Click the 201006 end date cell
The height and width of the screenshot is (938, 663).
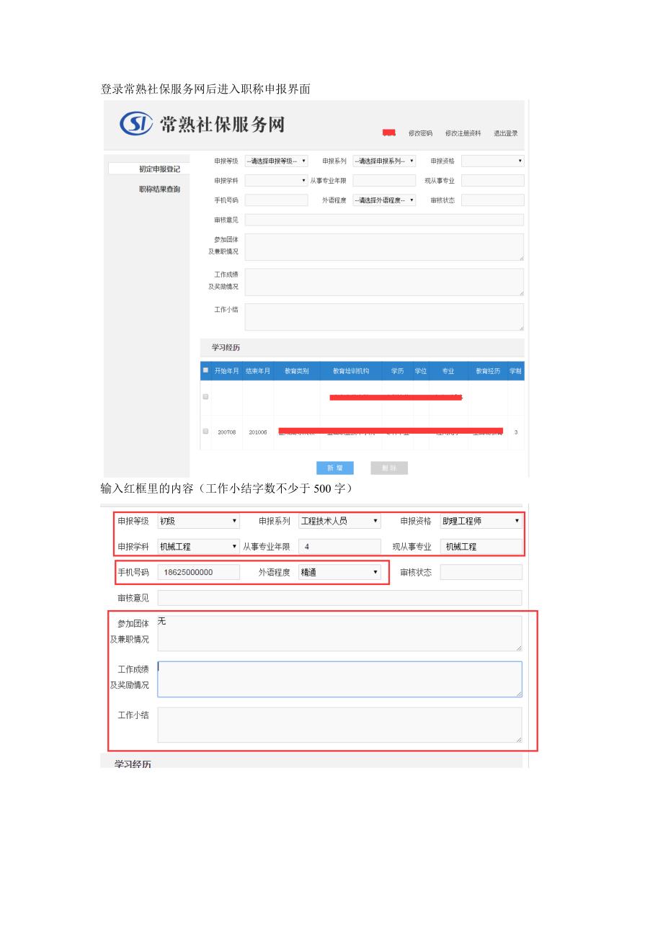point(258,432)
